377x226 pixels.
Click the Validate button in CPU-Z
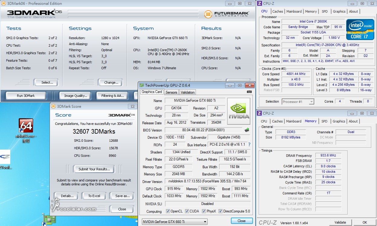(340, 222)
